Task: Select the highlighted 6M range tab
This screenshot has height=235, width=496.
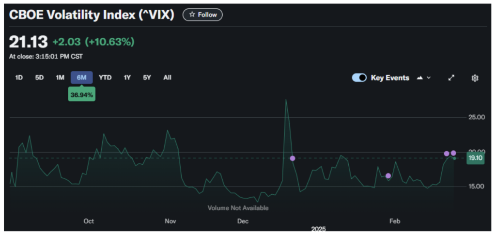Action: point(81,78)
